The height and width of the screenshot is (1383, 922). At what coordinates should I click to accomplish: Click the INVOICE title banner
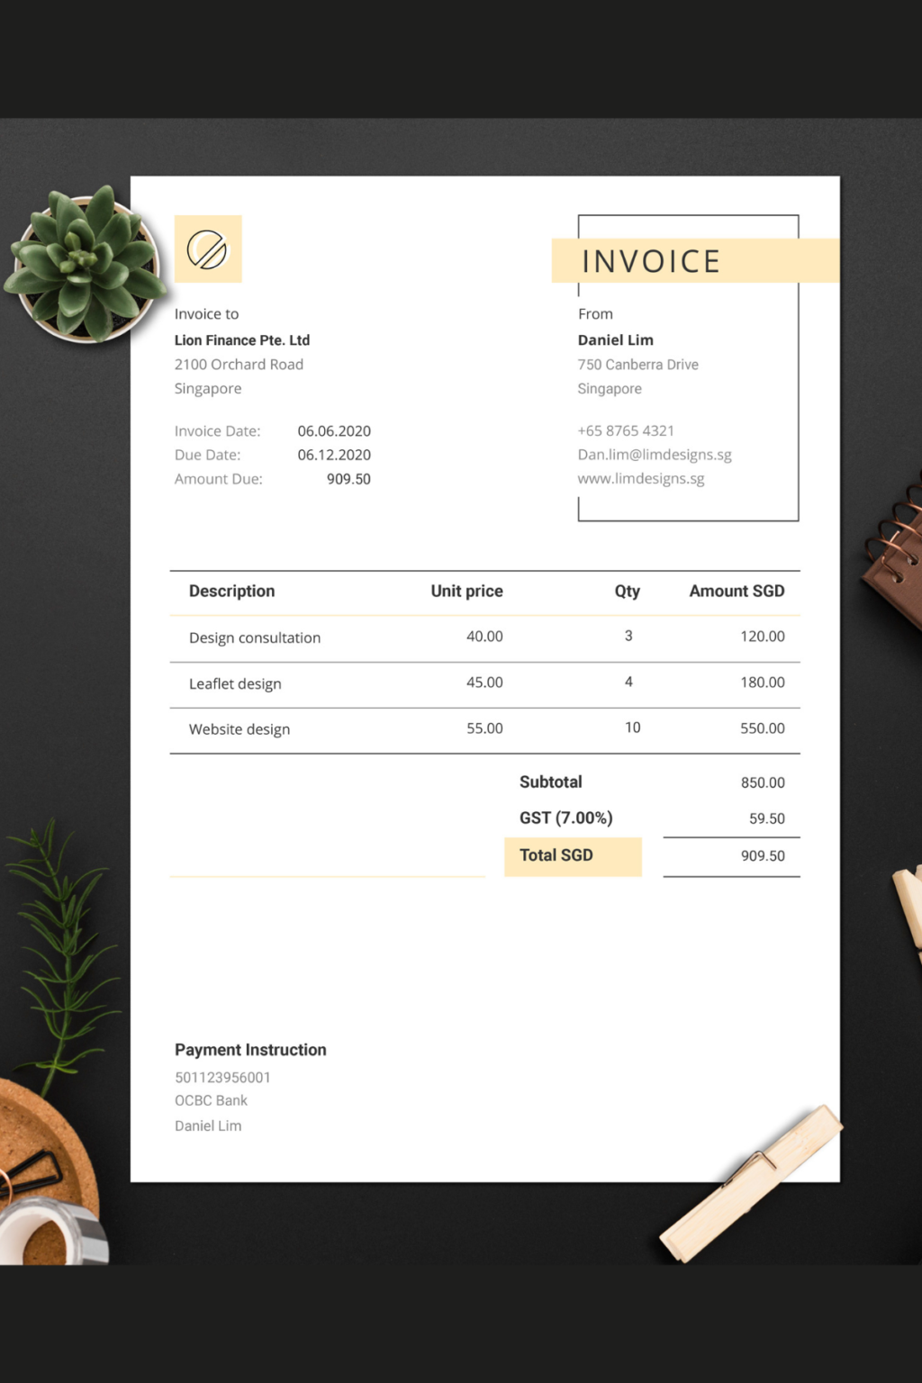[x=651, y=261]
